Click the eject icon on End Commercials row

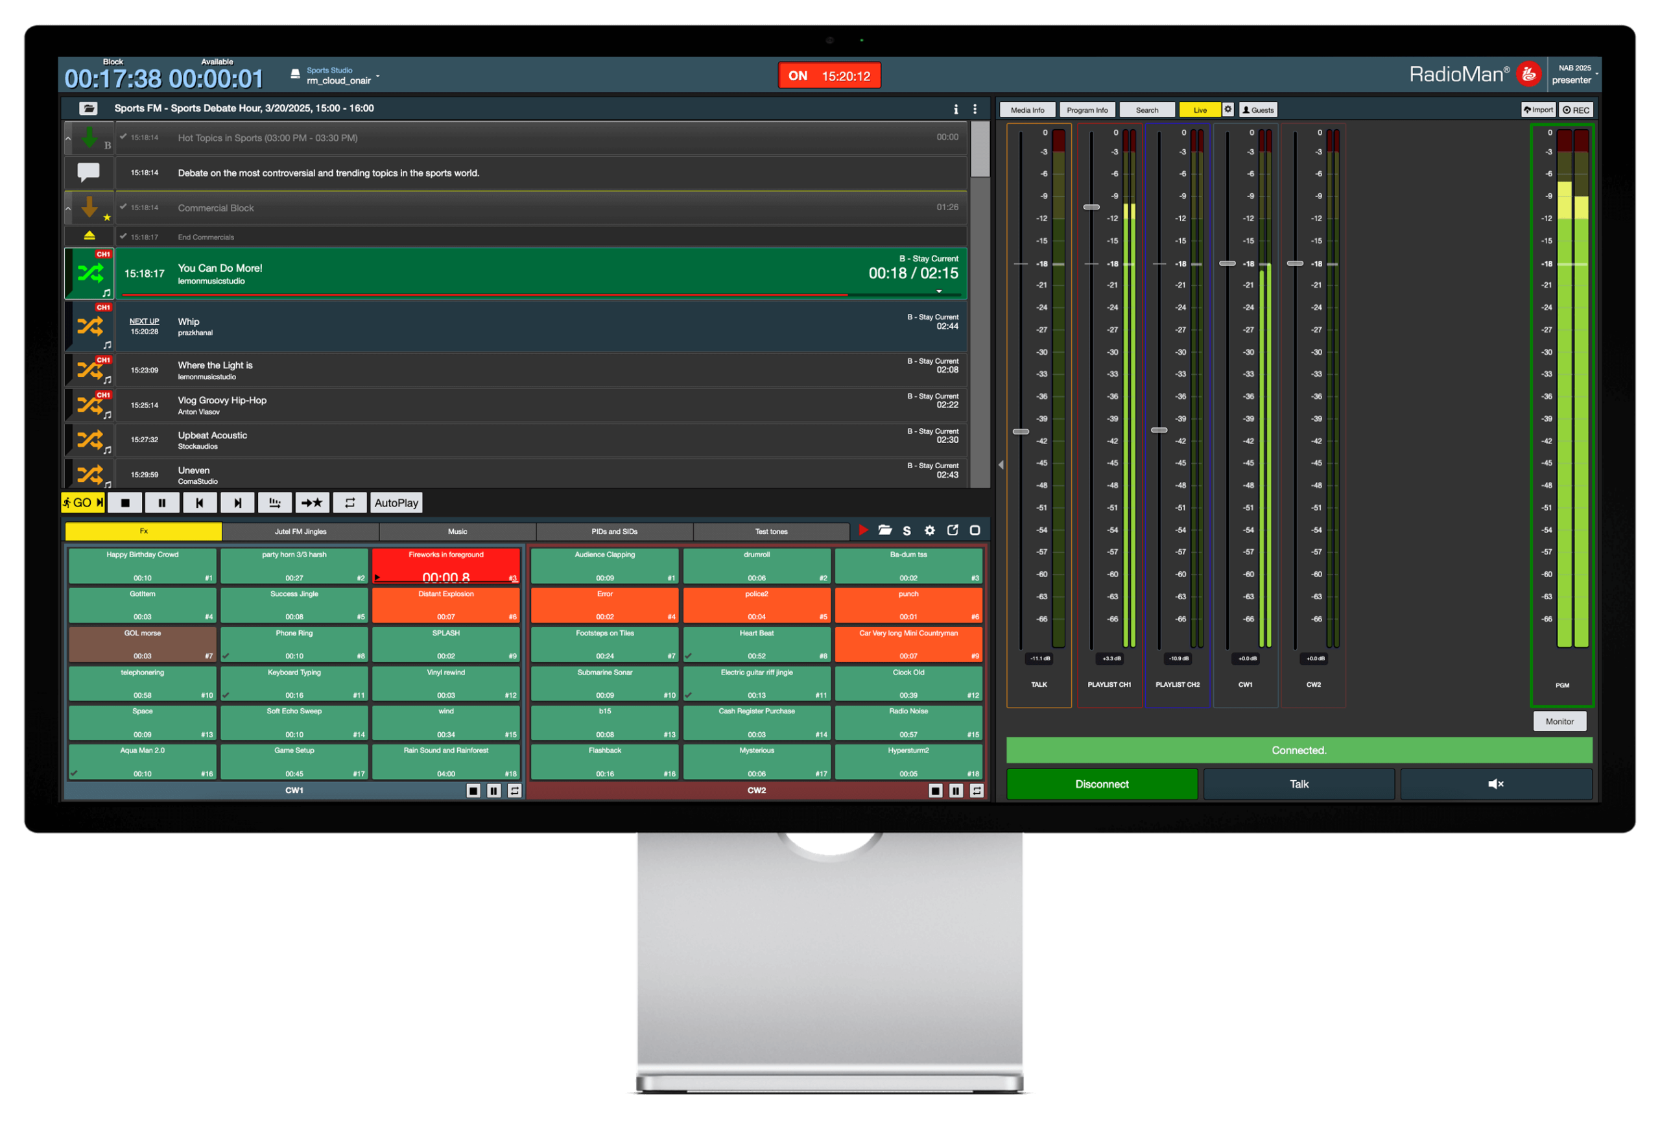(x=89, y=235)
